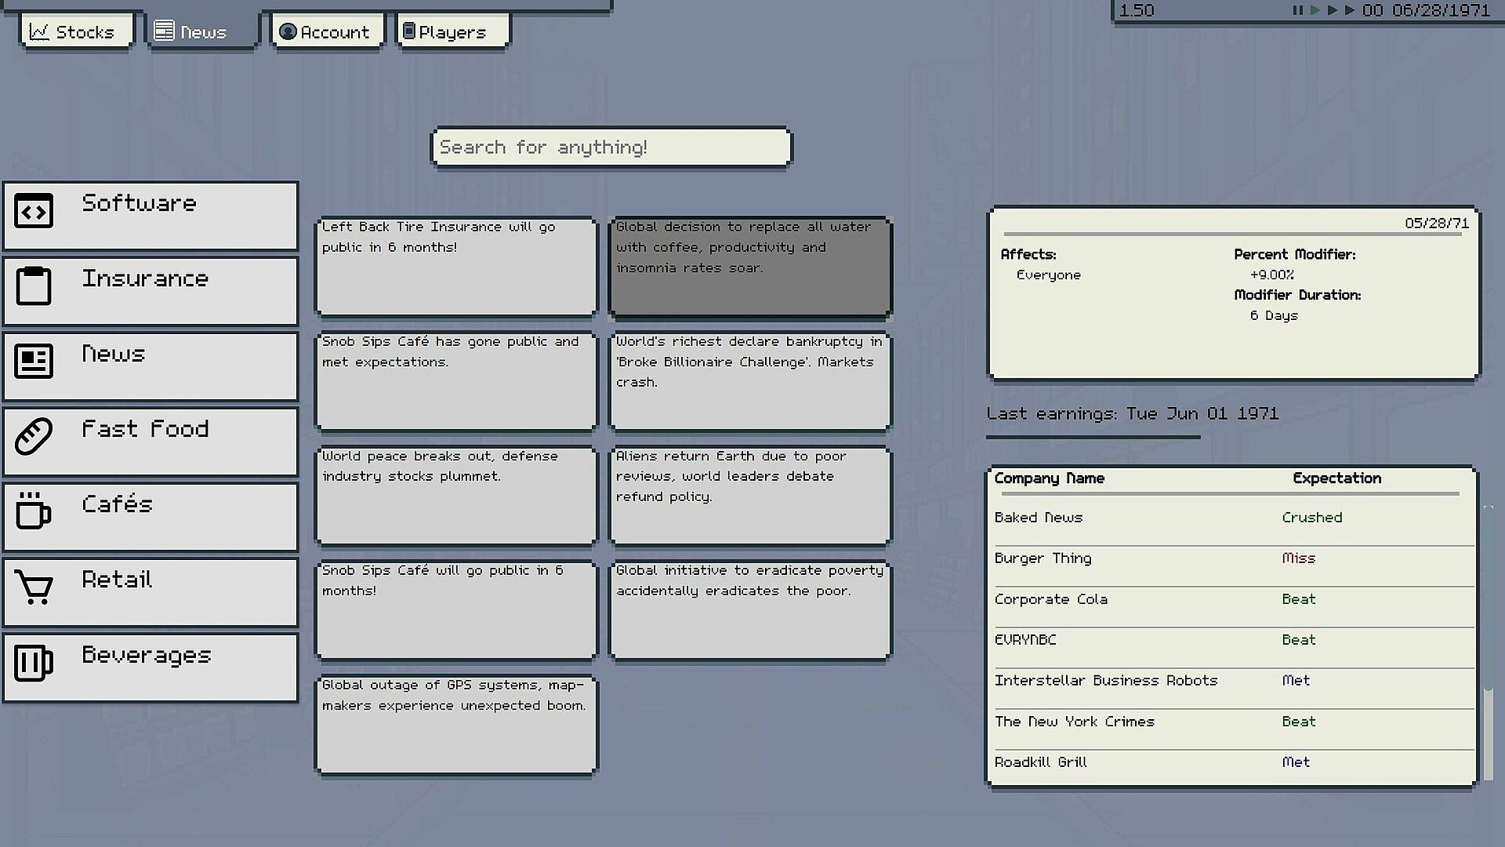Open the Beverages mug icon
This screenshot has width=1505, height=847.
click(34, 663)
